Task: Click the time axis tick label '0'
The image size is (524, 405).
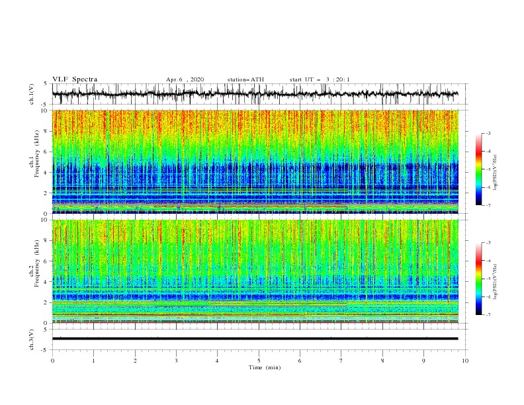Action: (52, 361)
